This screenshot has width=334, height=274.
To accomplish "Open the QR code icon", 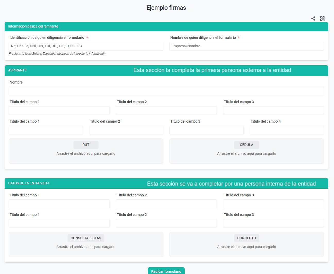I will pyautogui.click(x=322, y=19).
